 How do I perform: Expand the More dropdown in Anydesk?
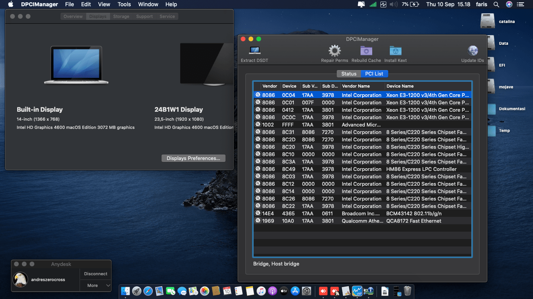(x=96, y=285)
